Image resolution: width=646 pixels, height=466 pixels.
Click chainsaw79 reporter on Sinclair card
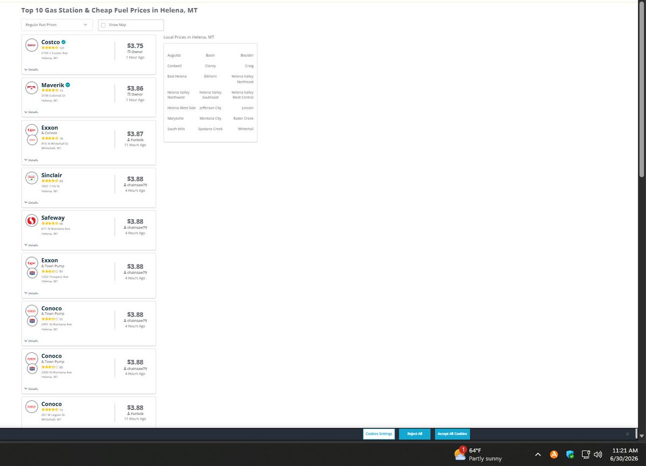click(x=135, y=185)
